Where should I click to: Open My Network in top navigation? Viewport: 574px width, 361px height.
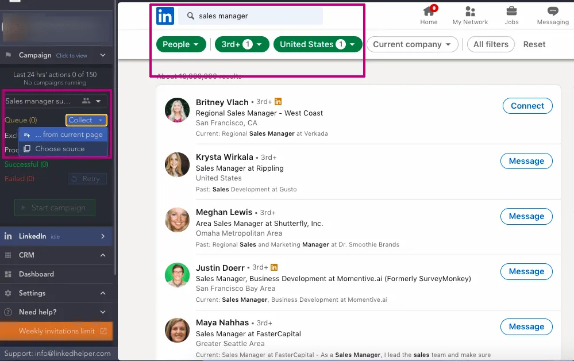pos(470,16)
